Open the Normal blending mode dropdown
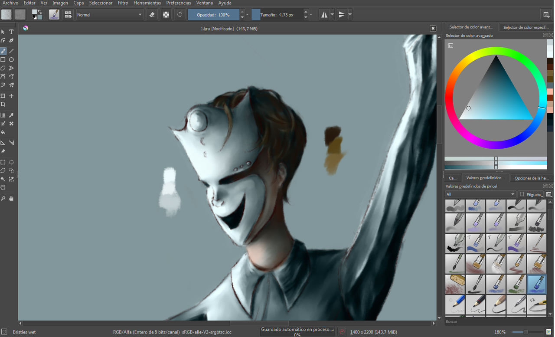Screen dimensions: 555x337 (110, 14)
